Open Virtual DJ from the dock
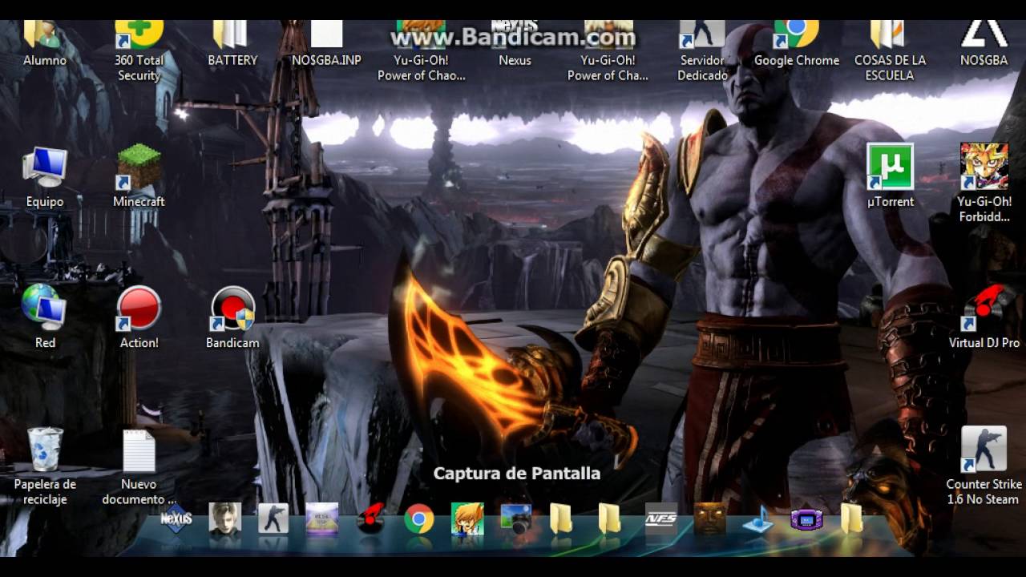The height and width of the screenshot is (577, 1026). 370,519
